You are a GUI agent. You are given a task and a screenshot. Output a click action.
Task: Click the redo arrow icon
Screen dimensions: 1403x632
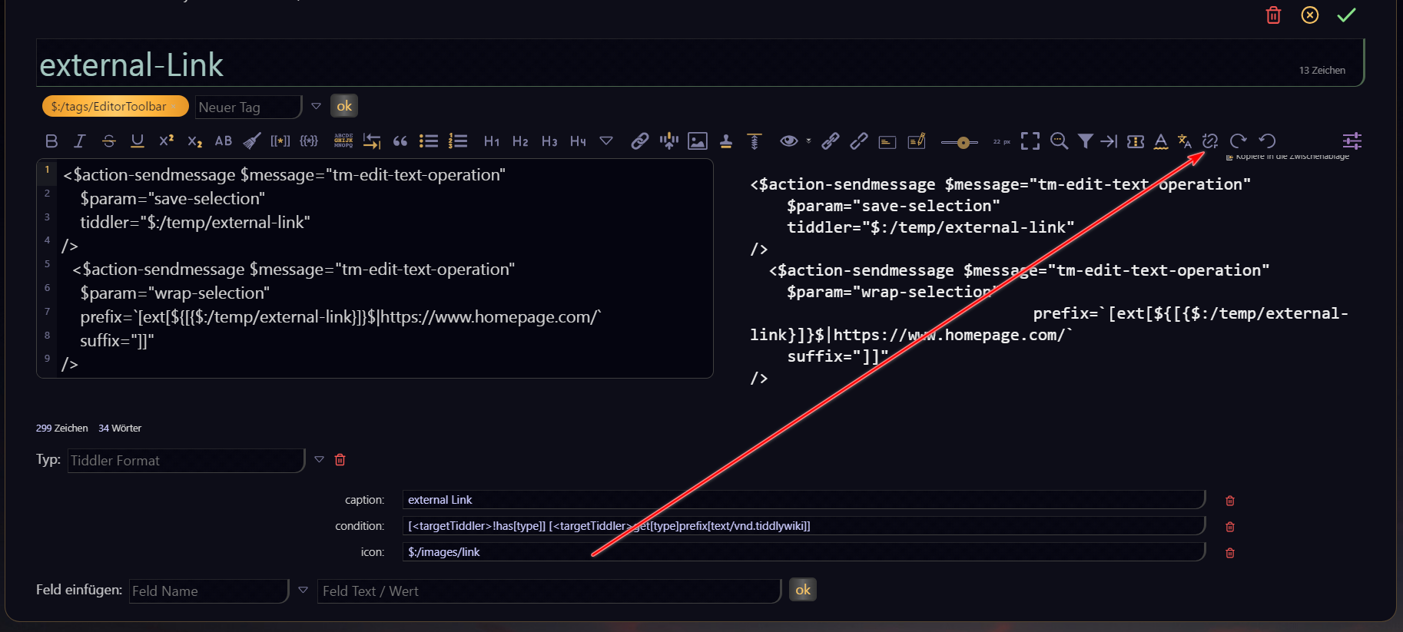pos(1238,141)
